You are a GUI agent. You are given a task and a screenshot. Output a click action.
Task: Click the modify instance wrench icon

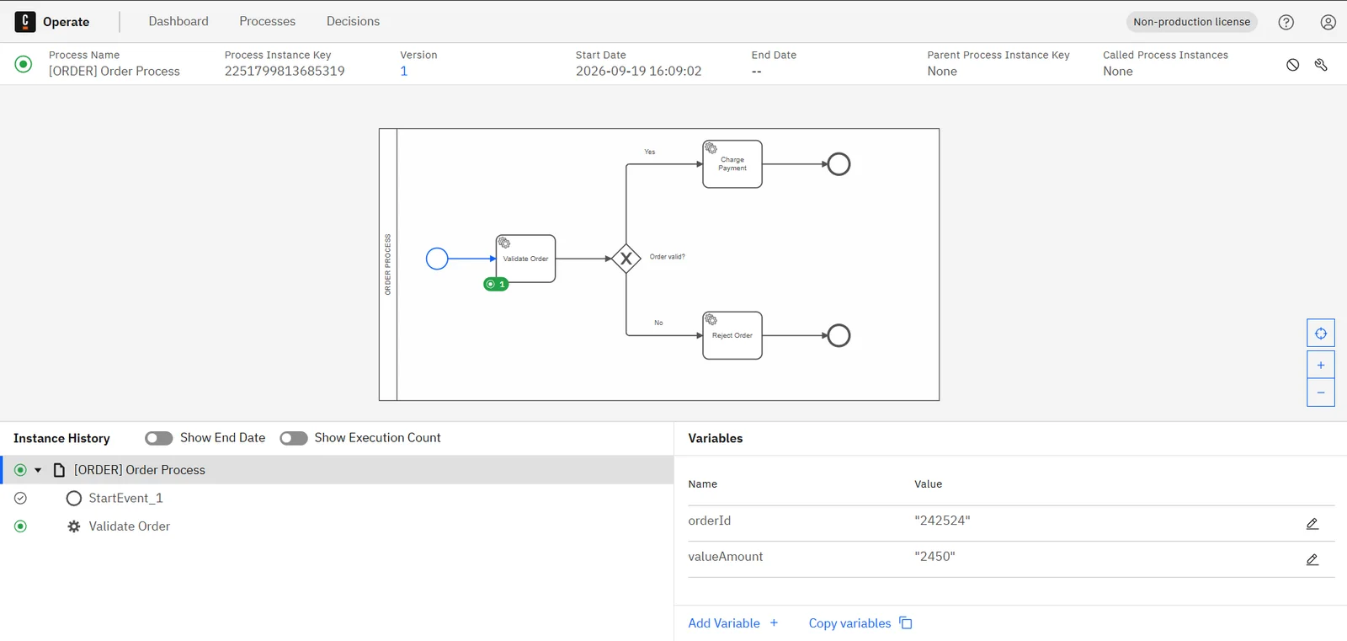pyautogui.click(x=1320, y=65)
